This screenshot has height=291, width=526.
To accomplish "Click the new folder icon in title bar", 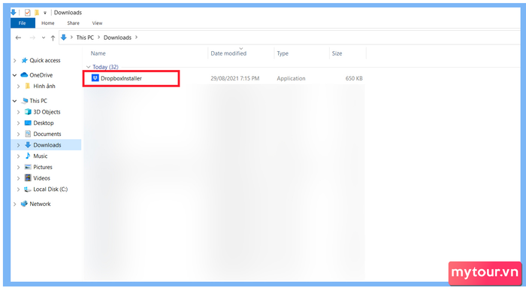I will [x=37, y=13].
